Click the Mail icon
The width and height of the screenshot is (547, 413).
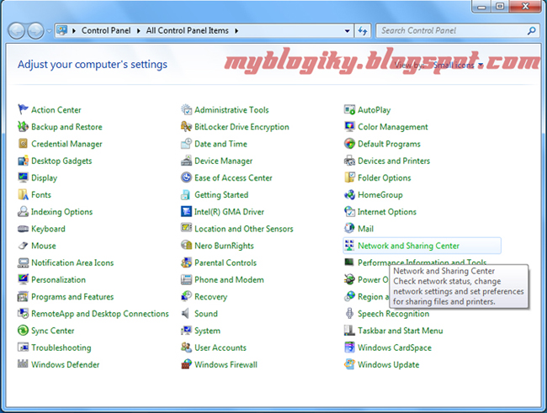(x=349, y=229)
